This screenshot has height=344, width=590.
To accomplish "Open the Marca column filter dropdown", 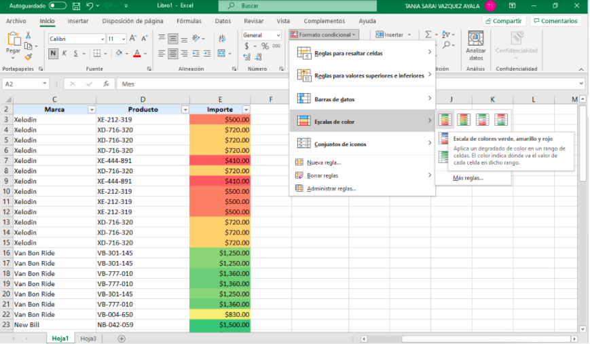I will [x=92, y=109].
